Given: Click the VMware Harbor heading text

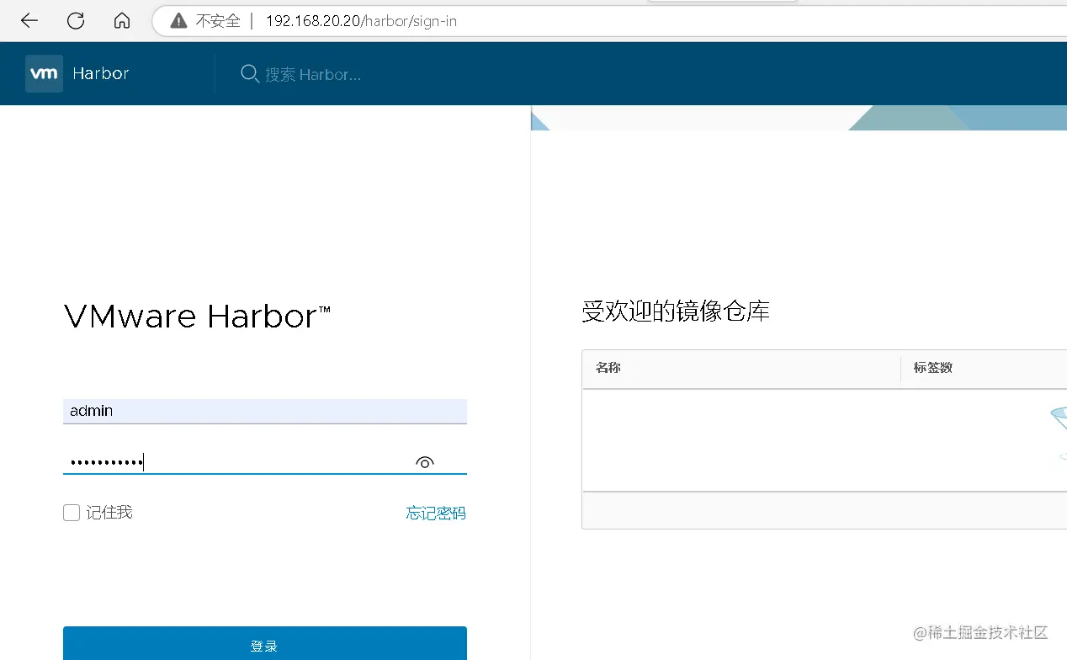Looking at the screenshot, I should [197, 317].
